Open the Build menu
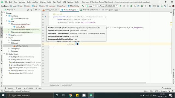 coord(49,2)
